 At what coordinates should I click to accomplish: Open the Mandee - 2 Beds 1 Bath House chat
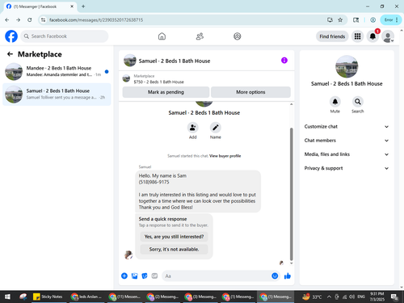coord(57,71)
